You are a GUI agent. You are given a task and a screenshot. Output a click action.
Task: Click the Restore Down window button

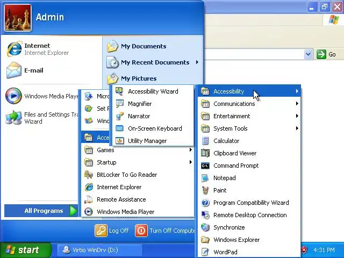[325, 6]
